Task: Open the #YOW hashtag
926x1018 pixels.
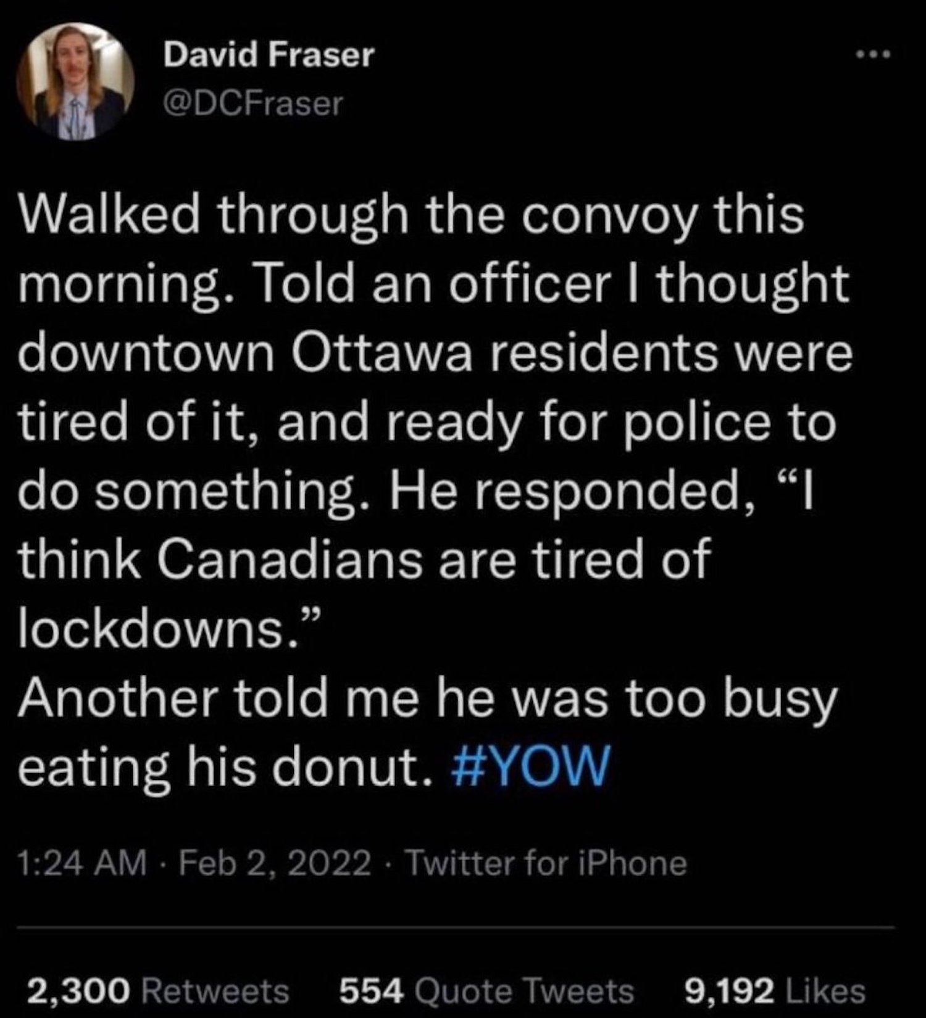Action: 530,766
